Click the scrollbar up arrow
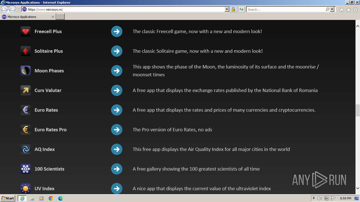The height and width of the screenshot is (202, 360). click(358, 26)
